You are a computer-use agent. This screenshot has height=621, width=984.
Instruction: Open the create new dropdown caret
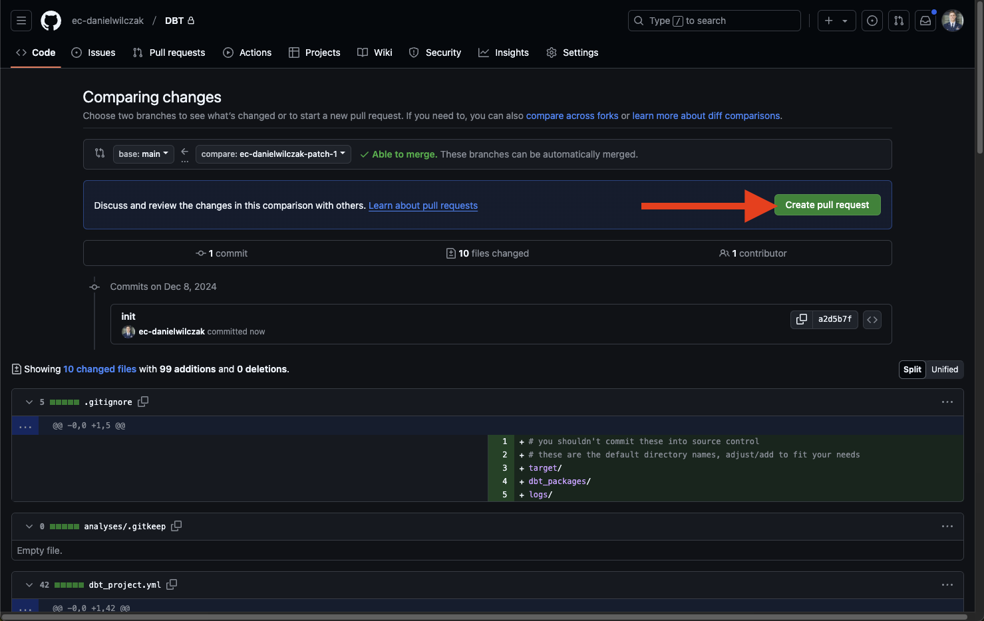845,21
